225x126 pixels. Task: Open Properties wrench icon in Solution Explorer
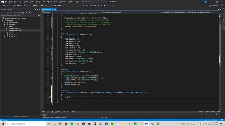(27, 13)
